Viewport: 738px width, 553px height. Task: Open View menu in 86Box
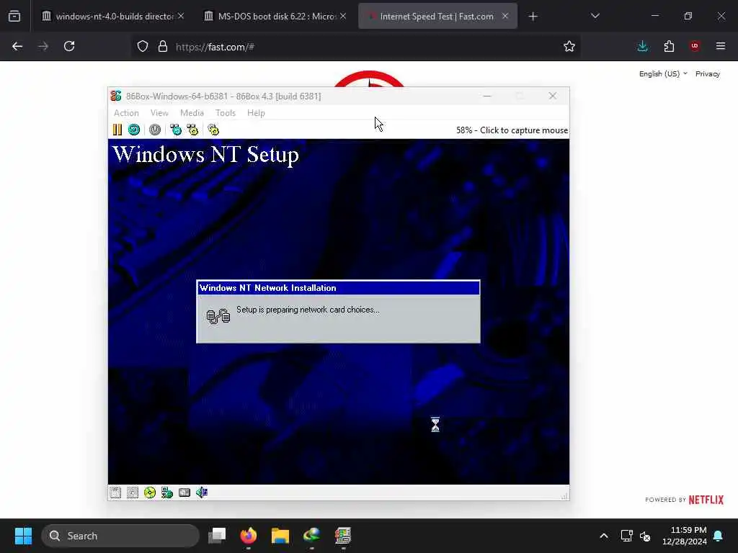[x=159, y=113]
